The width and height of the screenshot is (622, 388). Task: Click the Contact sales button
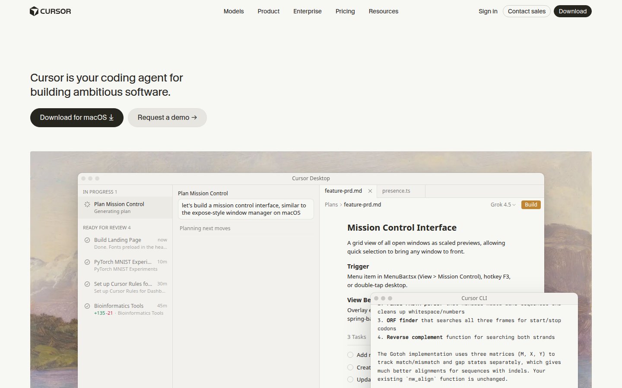[527, 11]
